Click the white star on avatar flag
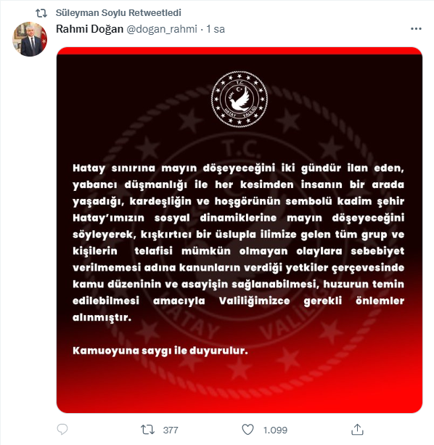This screenshot has height=445, width=434. tap(44, 41)
